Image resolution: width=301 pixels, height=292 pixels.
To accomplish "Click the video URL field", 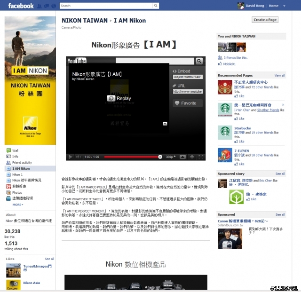I will pyautogui.click(x=188, y=92).
